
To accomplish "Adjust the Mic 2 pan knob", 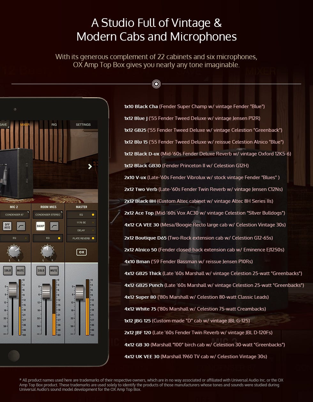I will tap(14, 252).
